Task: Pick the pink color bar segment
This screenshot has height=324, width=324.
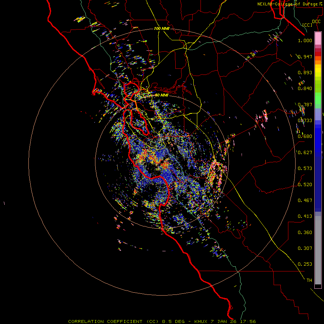Action: pos(318,39)
